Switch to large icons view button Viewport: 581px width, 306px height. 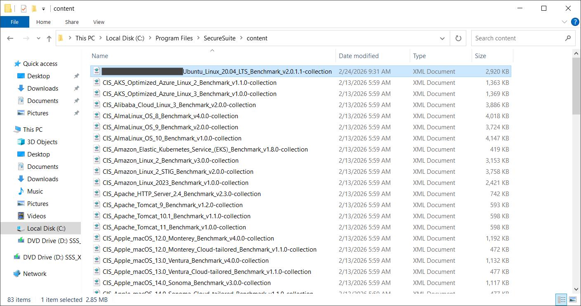click(x=573, y=299)
